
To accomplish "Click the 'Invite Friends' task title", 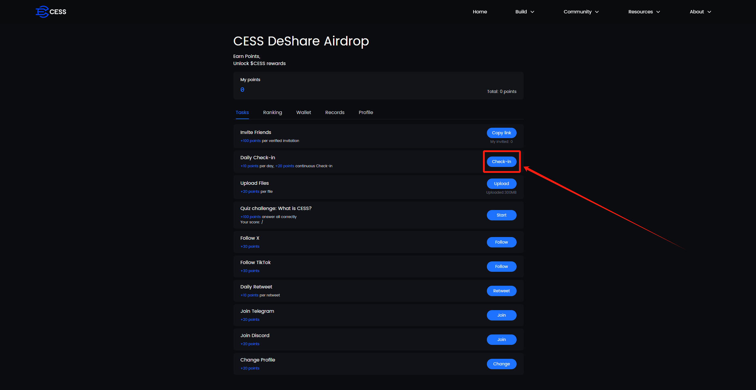I will coord(256,132).
